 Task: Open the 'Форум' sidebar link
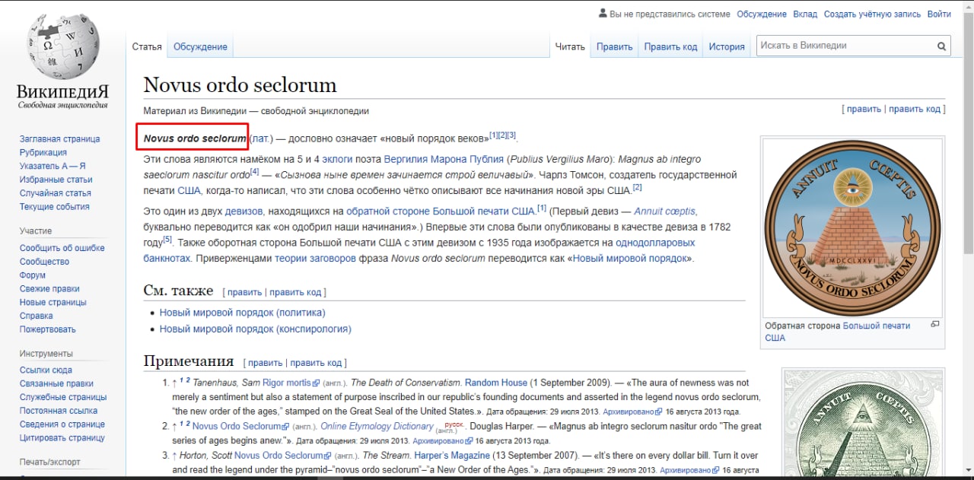(33, 275)
